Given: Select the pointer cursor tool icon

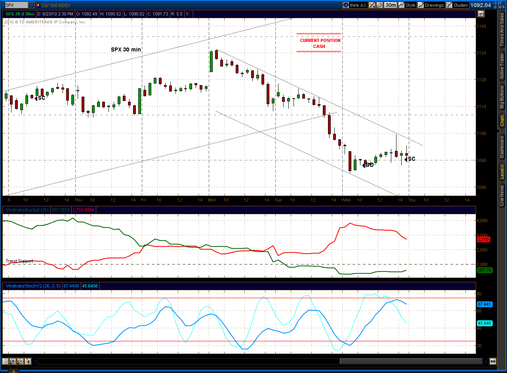Looking at the screenshot, I should tap(28, 361).
